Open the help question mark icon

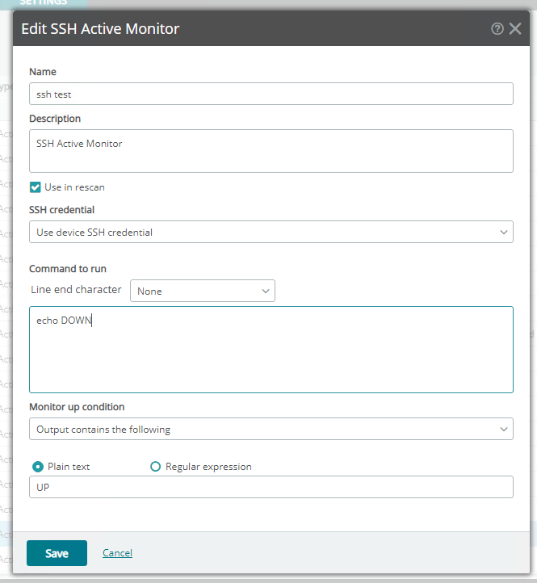pos(497,28)
